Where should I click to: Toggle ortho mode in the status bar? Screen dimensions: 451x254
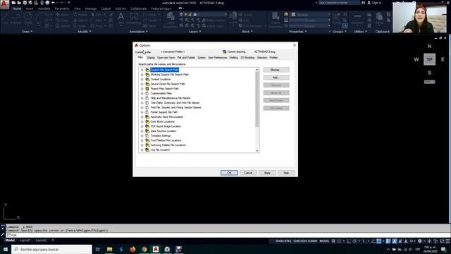[x=349, y=241]
